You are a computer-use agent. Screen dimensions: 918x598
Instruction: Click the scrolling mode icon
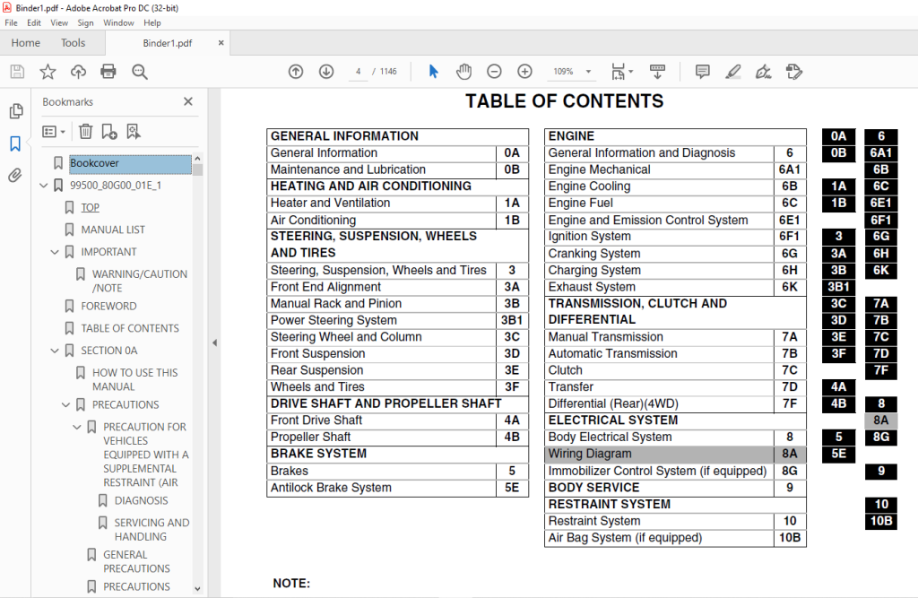(x=657, y=72)
